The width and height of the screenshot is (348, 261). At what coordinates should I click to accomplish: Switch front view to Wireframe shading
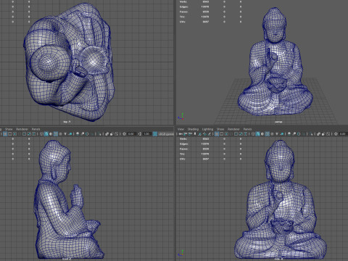point(253,133)
